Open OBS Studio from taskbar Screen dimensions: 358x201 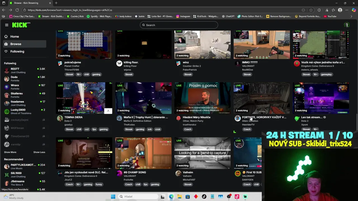(229, 197)
